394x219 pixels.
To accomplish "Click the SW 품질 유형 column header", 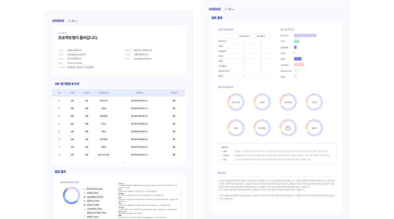I will tap(103, 93).
